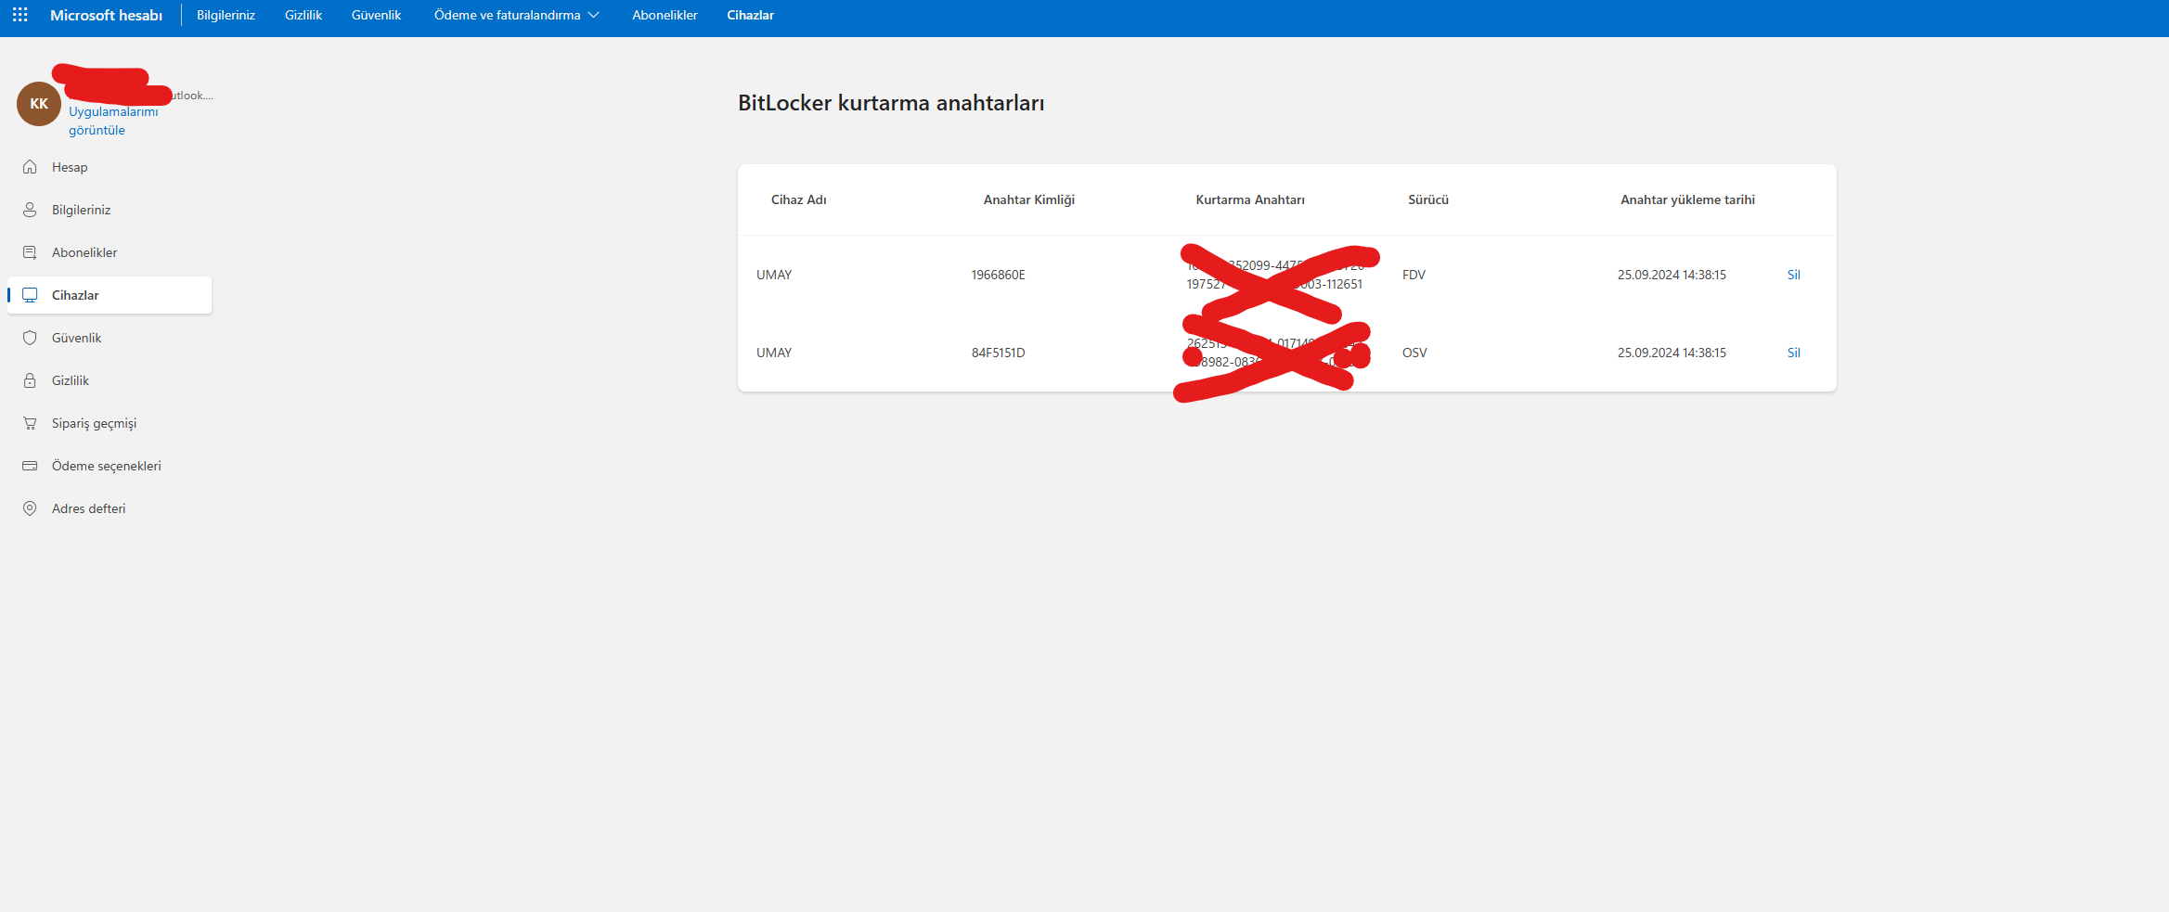Select Güvenlik in the left sidebar
The height and width of the screenshot is (912, 2169).
[x=76, y=338]
